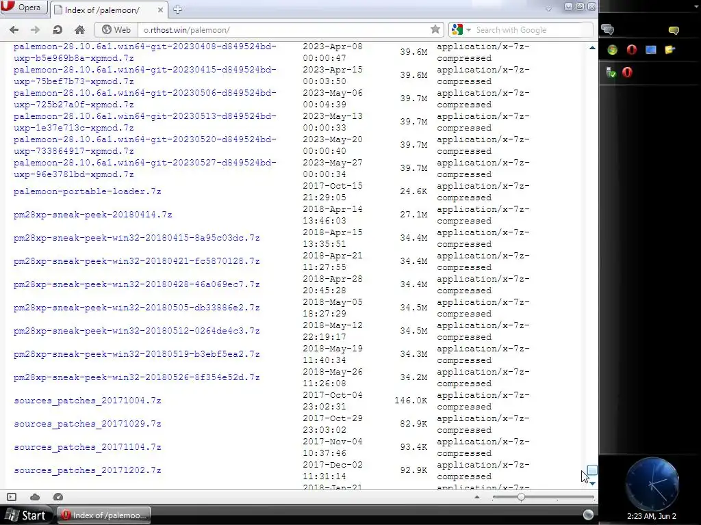Screen dimensions: 701x525
Task: Click the blue desktop icon in sidebar
Action: coord(650,49)
